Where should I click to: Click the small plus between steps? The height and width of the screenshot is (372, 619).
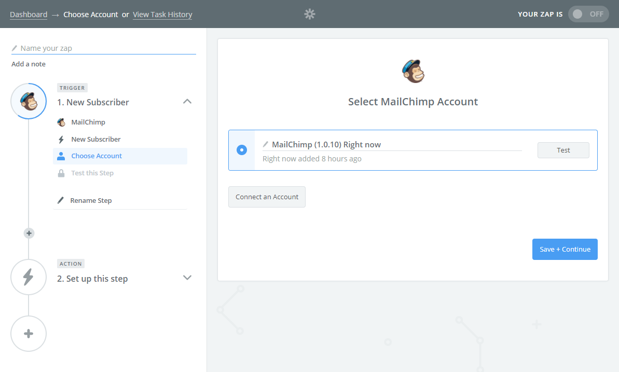(29, 233)
